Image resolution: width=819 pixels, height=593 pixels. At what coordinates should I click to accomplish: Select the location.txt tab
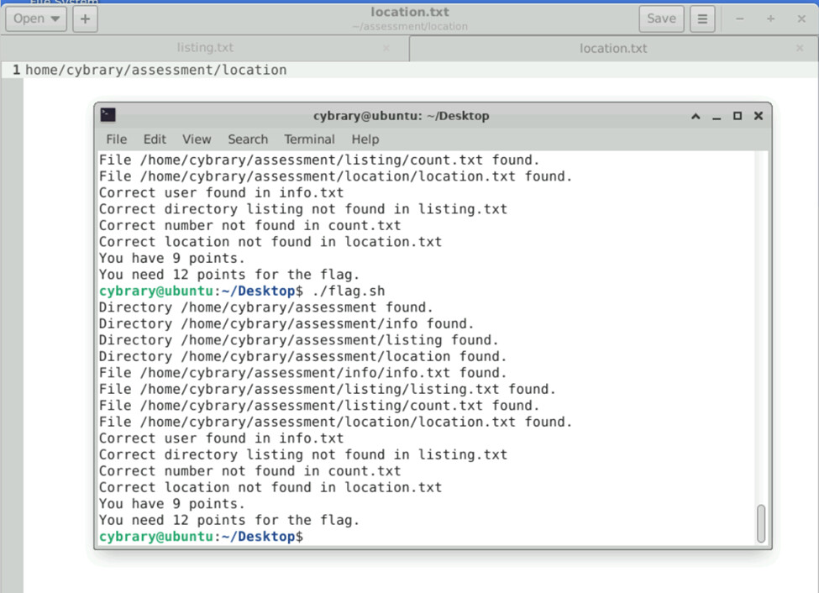613,49
